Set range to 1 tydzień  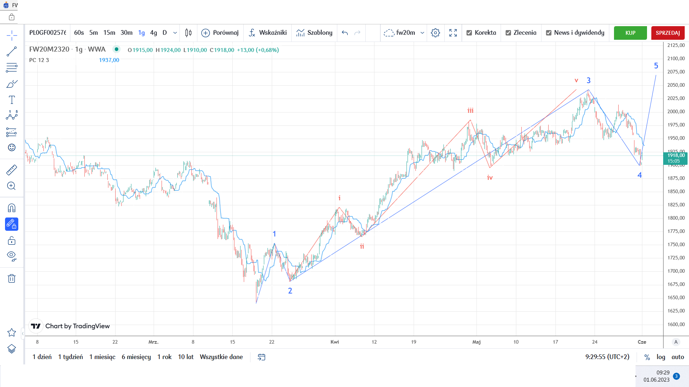tap(70, 357)
